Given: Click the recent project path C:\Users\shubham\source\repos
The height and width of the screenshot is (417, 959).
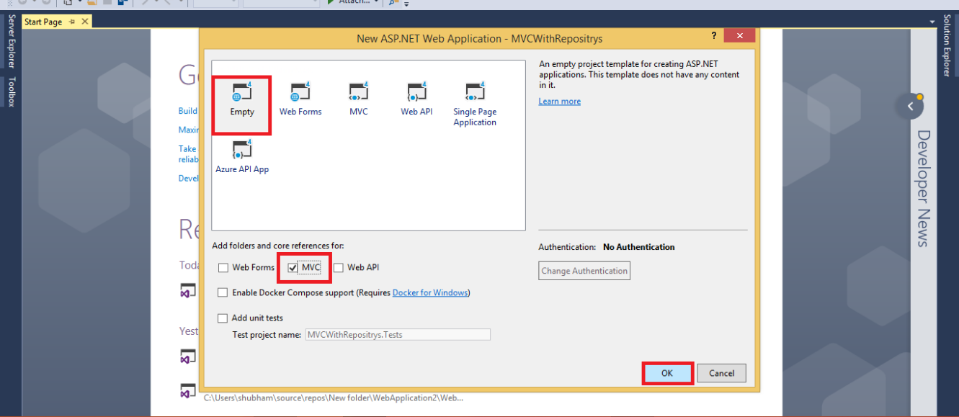Looking at the screenshot, I should (334, 398).
